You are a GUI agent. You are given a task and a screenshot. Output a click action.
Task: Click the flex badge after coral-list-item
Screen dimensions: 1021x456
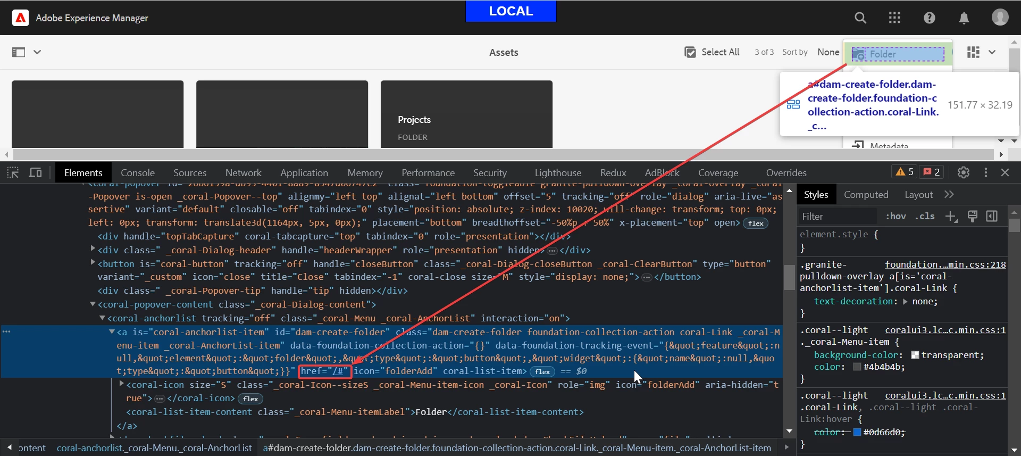click(542, 371)
